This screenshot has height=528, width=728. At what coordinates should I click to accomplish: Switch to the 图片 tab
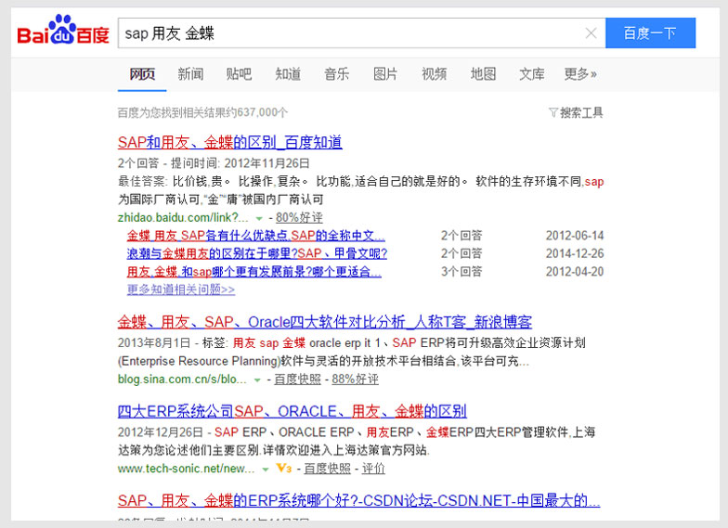pyautogui.click(x=385, y=74)
